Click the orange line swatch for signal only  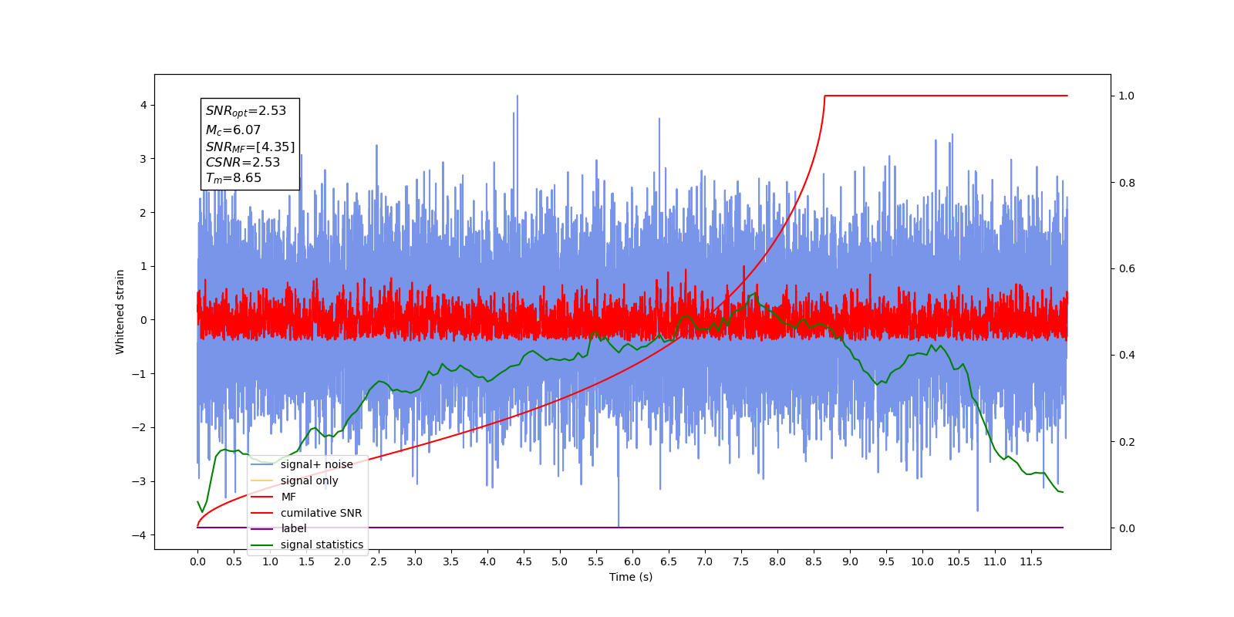262,480
